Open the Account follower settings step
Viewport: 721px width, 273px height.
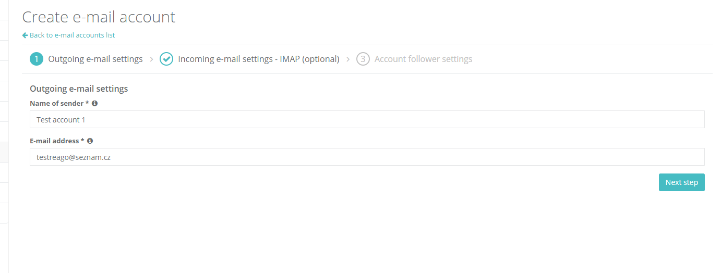click(x=423, y=59)
